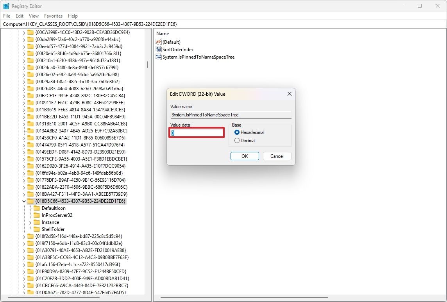Viewport: 447px width, 302px height.
Task: Open the Favorites menu
Action: click(53, 16)
